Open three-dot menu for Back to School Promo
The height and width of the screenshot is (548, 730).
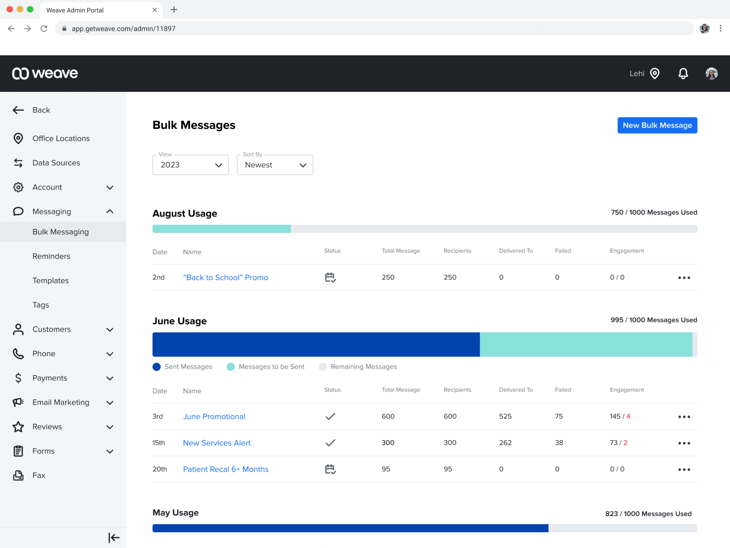(x=684, y=278)
